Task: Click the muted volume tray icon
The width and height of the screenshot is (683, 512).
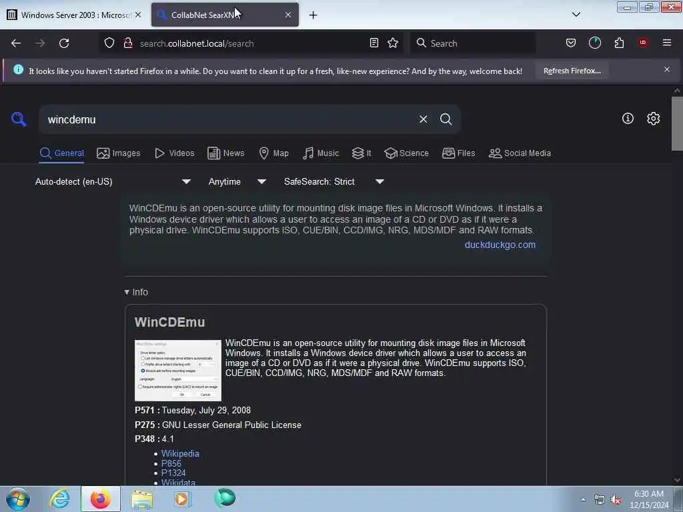Action: (x=616, y=500)
